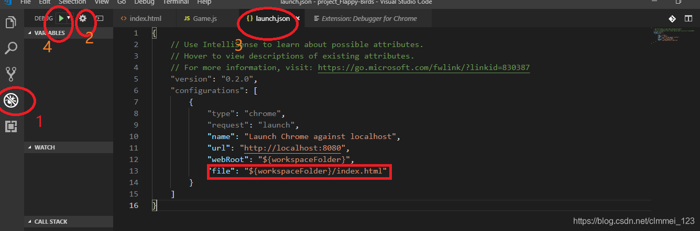700x231 pixels.
Task: Follow the go.microsoft.com fwlink URL
Action: click(424, 67)
